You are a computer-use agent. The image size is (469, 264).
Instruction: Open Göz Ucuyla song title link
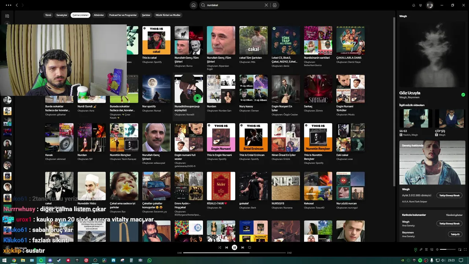pos(410,93)
